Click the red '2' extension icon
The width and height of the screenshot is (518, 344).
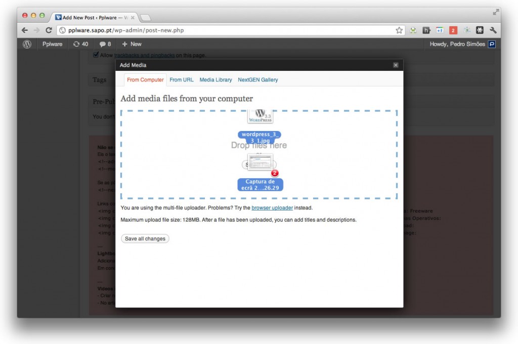tap(453, 30)
